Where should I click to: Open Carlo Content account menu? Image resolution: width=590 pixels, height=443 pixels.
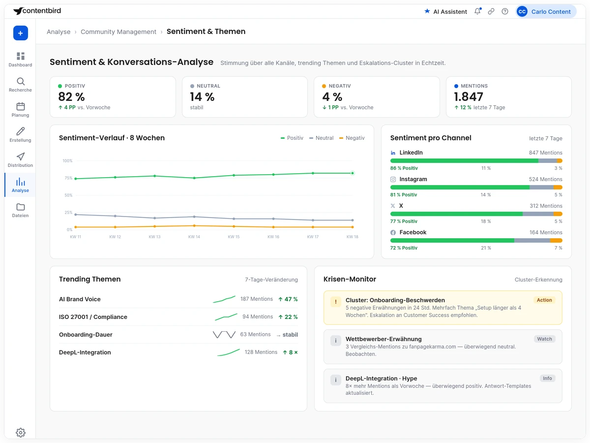[x=546, y=11]
